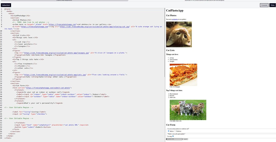Click the 'TODO: Add link to cat photos' comment
Image resolution: width=276 pixels, height=142 pixels.
tap(31, 22)
